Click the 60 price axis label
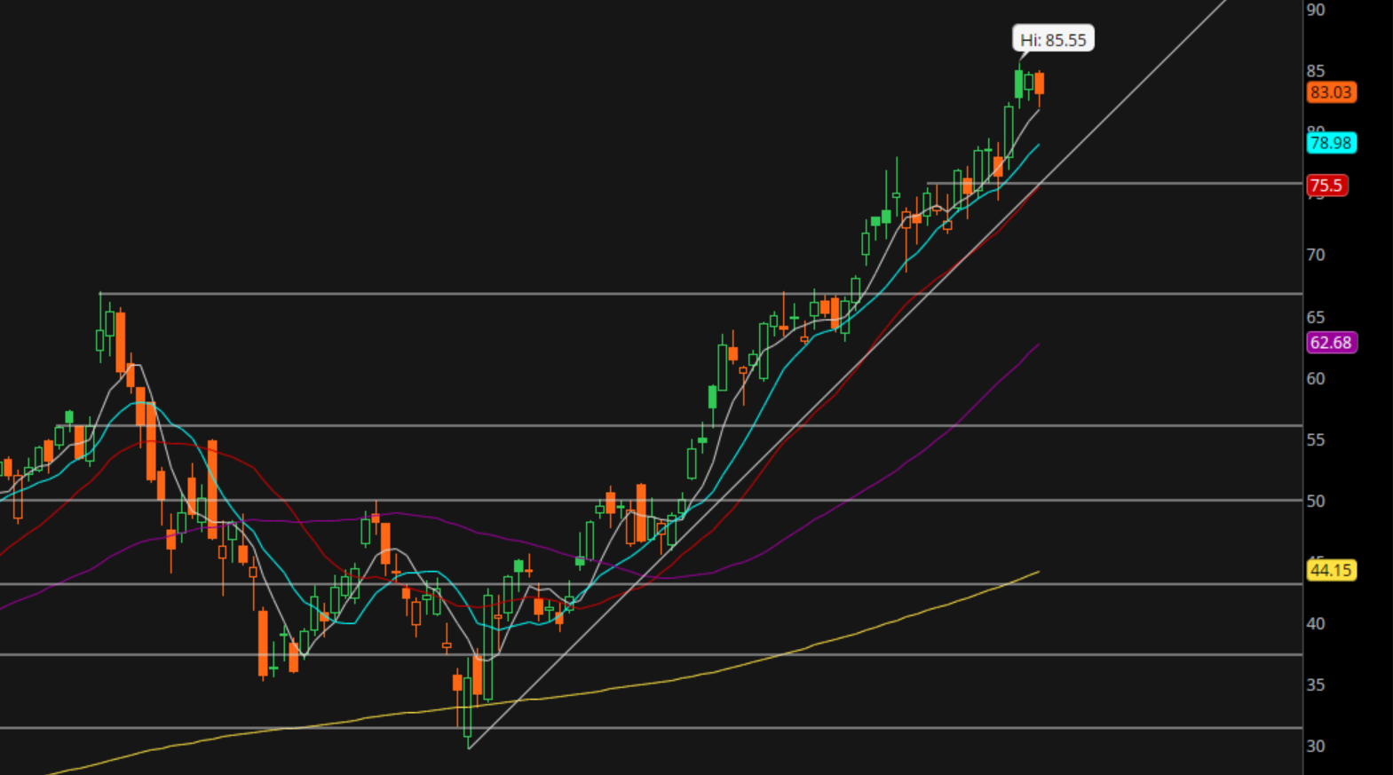 [x=1316, y=379]
